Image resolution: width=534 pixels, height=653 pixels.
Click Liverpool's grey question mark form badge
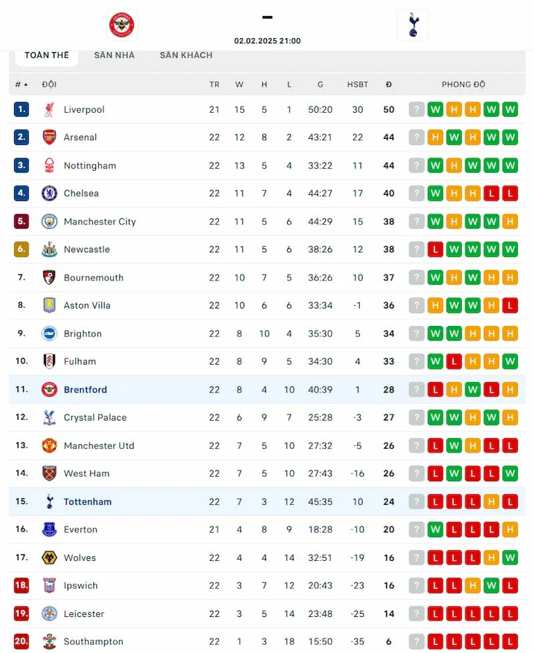click(x=417, y=110)
